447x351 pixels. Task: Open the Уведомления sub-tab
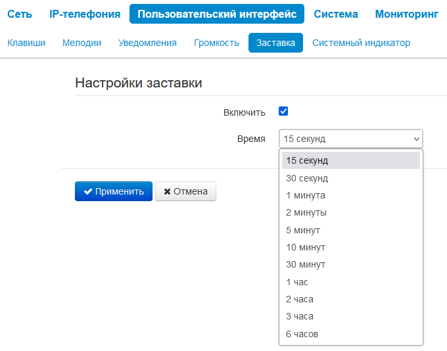click(x=147, y=43)
